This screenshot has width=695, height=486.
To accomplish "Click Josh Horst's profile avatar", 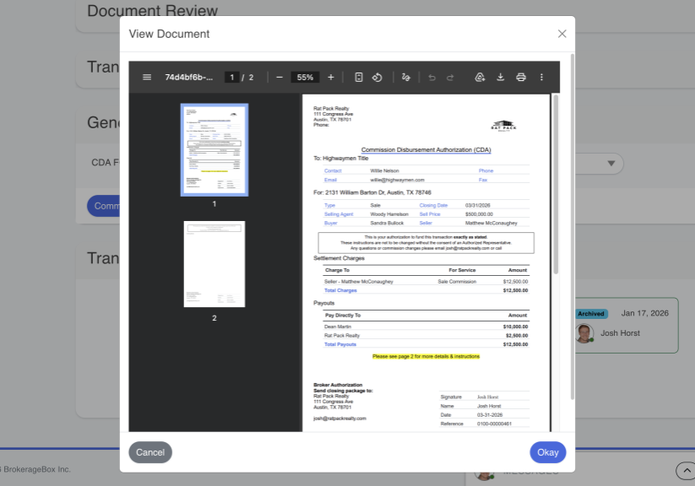I will 584,332.
